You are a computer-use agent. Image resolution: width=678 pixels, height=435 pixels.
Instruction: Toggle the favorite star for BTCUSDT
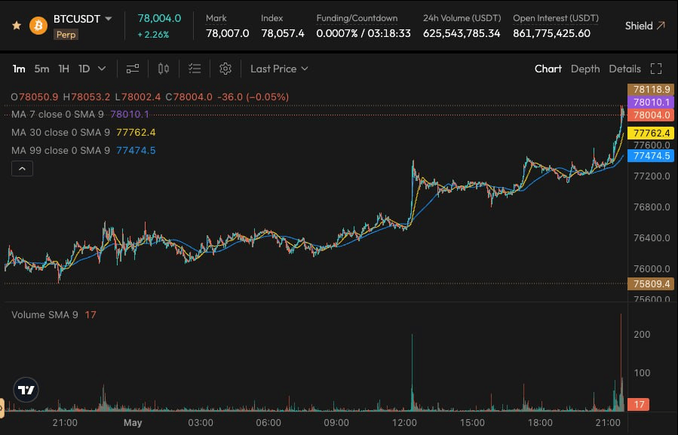tap(17, 26)
